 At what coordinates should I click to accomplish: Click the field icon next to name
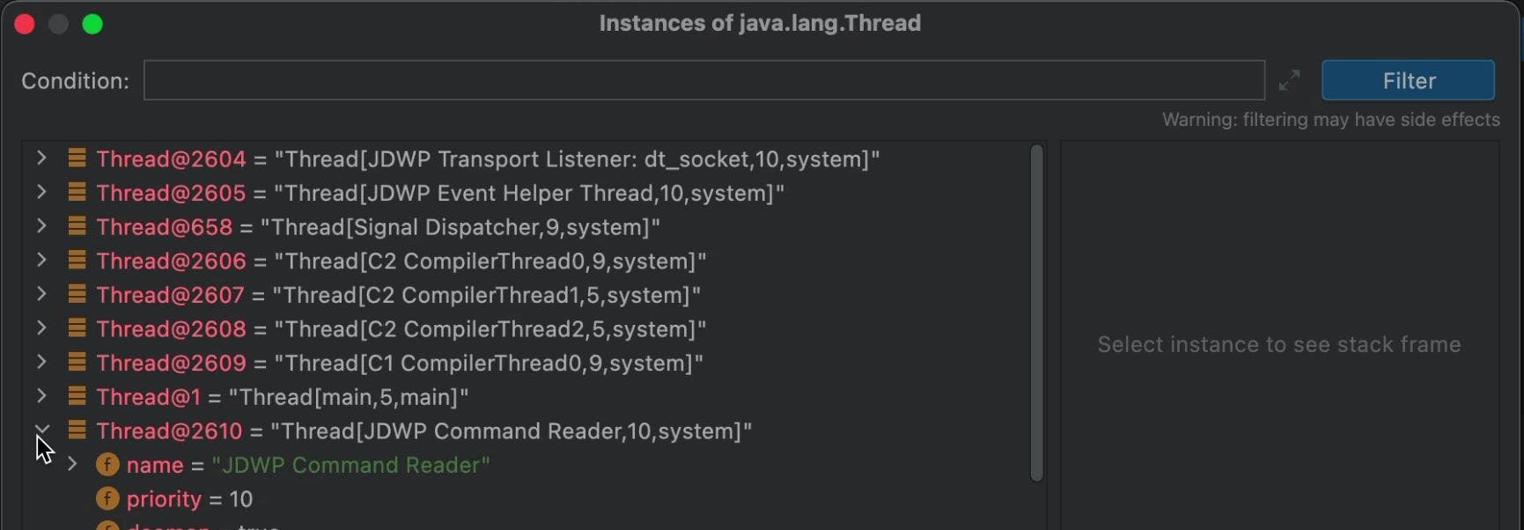tap(107, 464)
